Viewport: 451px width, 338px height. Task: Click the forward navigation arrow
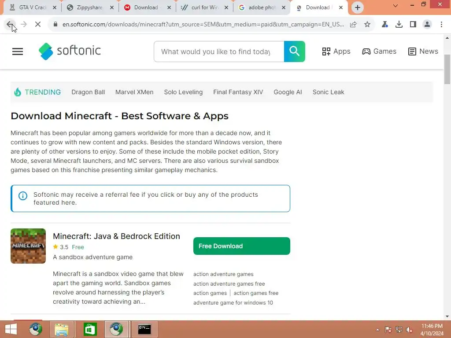point(24,25)
